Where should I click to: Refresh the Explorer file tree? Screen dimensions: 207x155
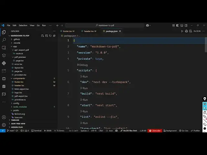50,36
